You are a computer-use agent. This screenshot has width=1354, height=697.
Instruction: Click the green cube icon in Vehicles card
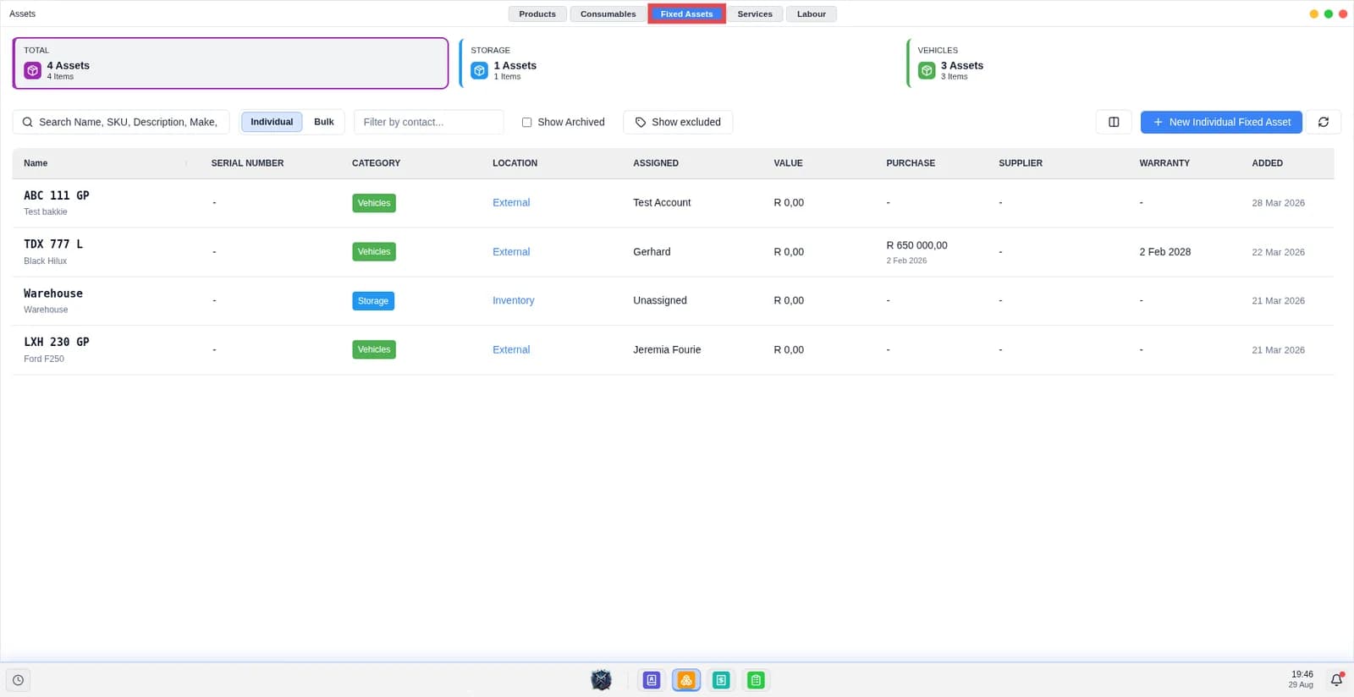[927, 71]
